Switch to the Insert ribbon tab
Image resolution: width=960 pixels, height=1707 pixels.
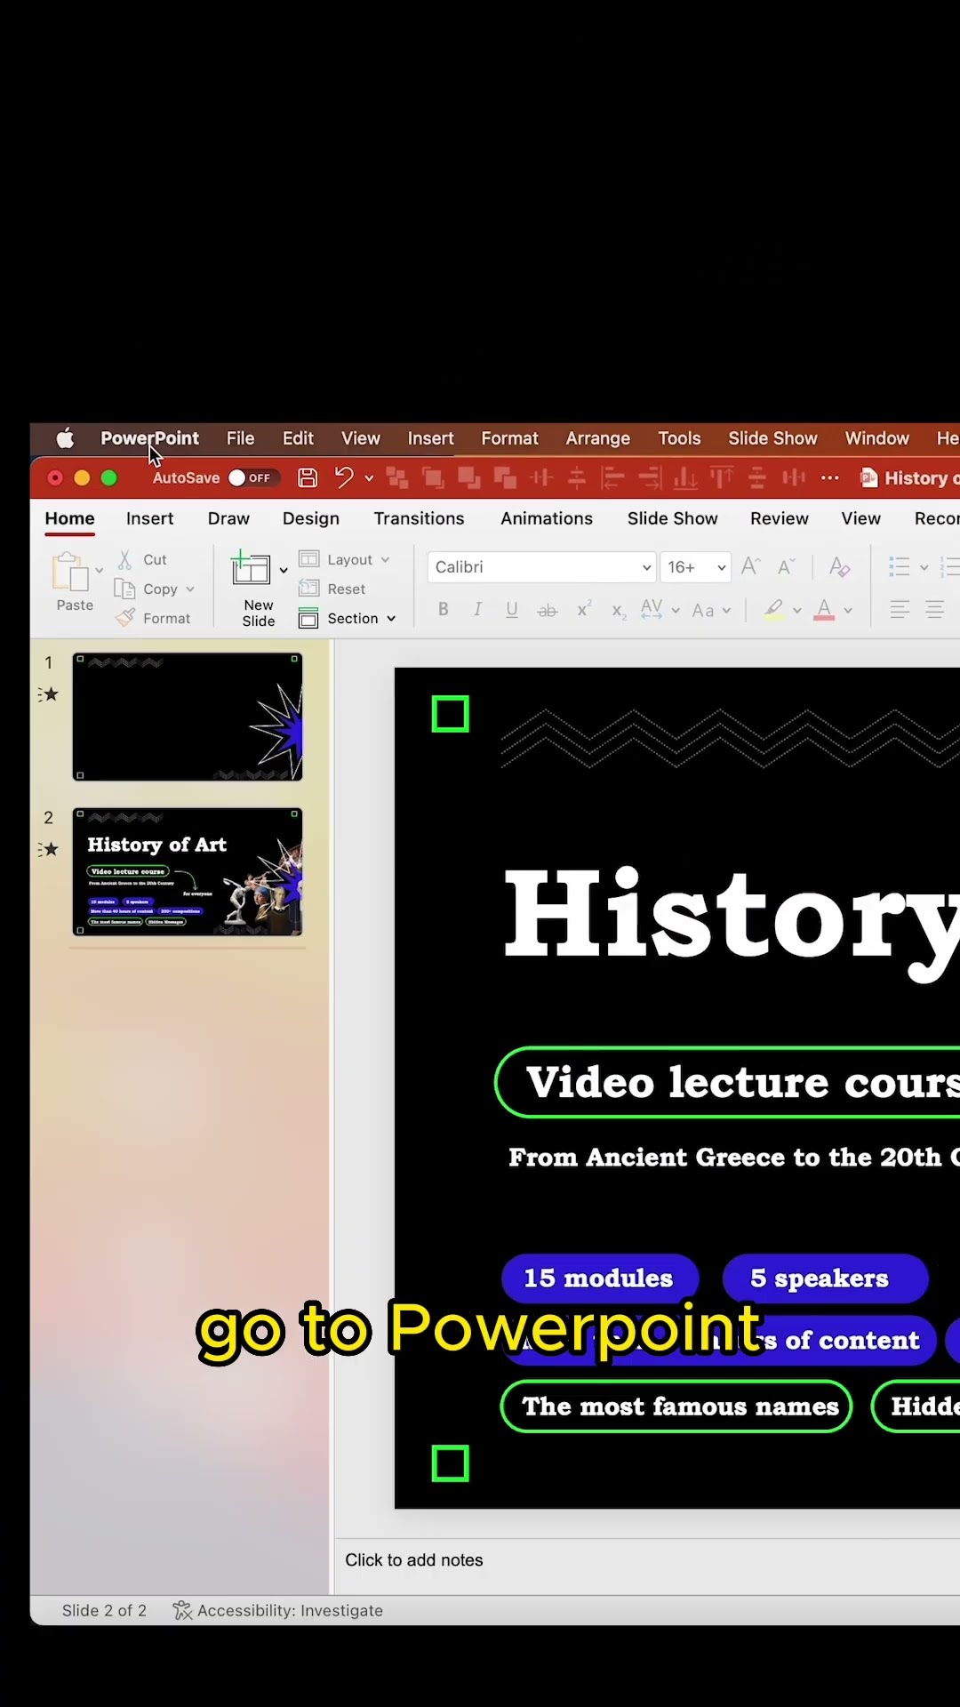point(149,518)
